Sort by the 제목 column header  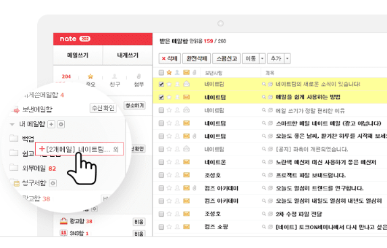tap(269, 73)
